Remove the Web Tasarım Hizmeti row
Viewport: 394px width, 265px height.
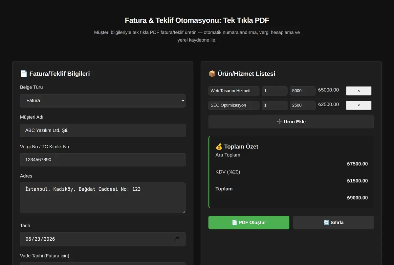(359, 91)
